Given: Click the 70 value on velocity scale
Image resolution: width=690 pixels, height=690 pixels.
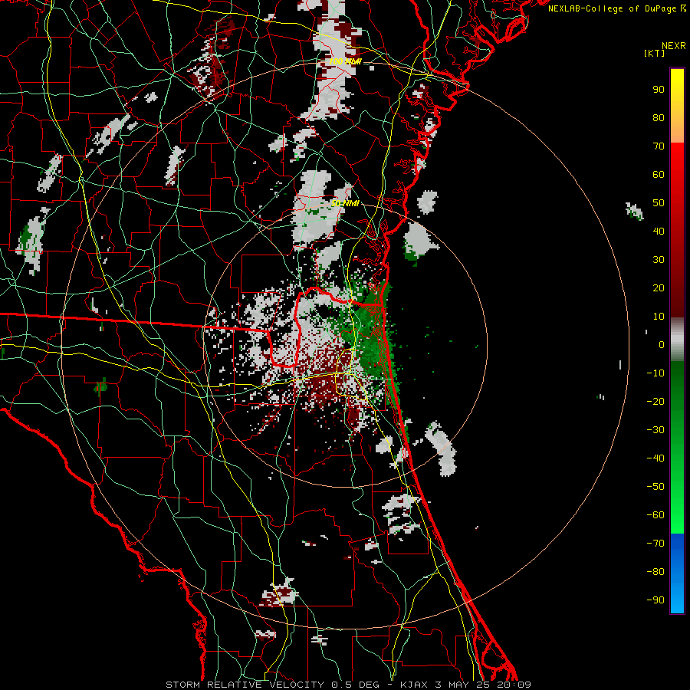Looking at the screenshot, I should coord(659,146).
